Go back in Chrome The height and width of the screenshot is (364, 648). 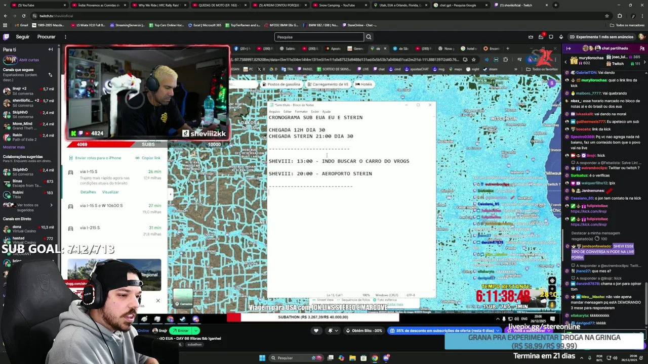[x=5, y=16]
